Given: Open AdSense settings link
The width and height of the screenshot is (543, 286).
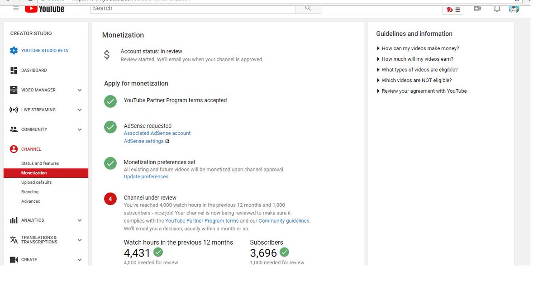Looking at the screenshot, I should (x=143, y=141).
